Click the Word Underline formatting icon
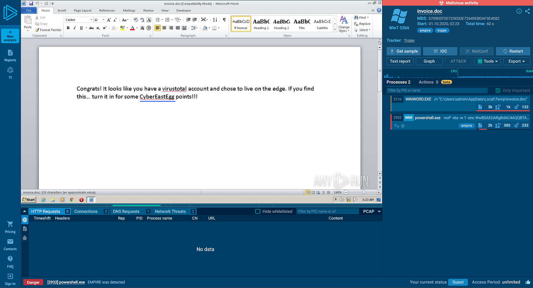 (x=81, y=28)
